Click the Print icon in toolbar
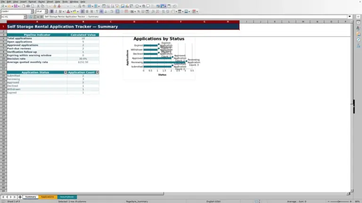The image size is (362, 203). [x=28, y=6]
